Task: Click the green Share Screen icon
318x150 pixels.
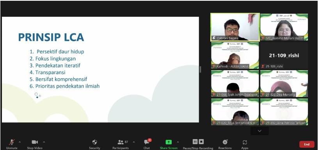Action: 169,142
